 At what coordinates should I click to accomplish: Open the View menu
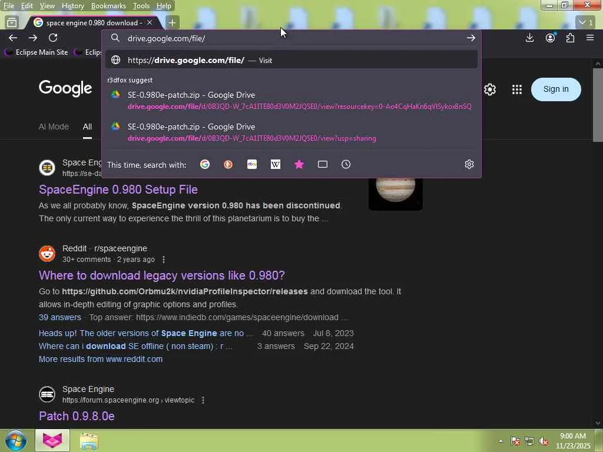click(x=47, y=6)
